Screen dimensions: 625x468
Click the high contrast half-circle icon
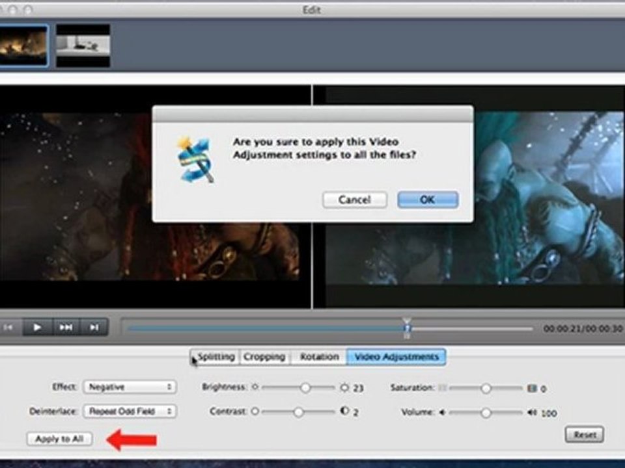pyautogui.click(x=345, y=411)
